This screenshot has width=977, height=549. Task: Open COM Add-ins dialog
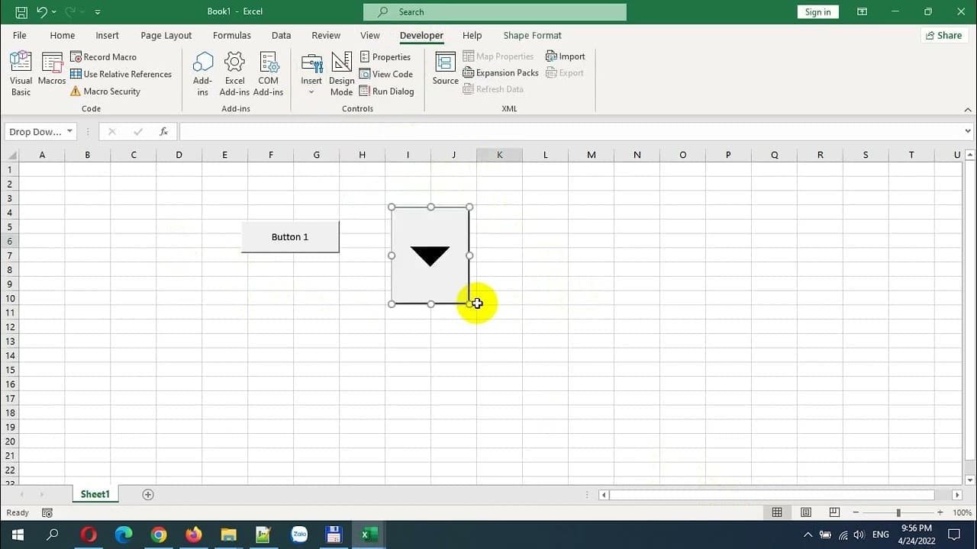[x=268, y=73]
